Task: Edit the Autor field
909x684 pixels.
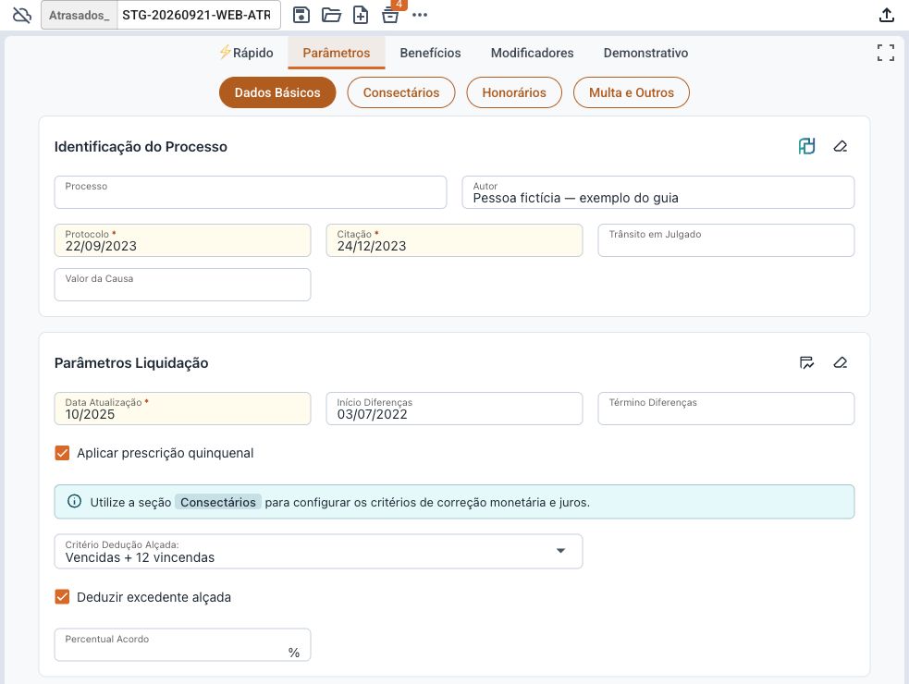Action: [658, 192]
